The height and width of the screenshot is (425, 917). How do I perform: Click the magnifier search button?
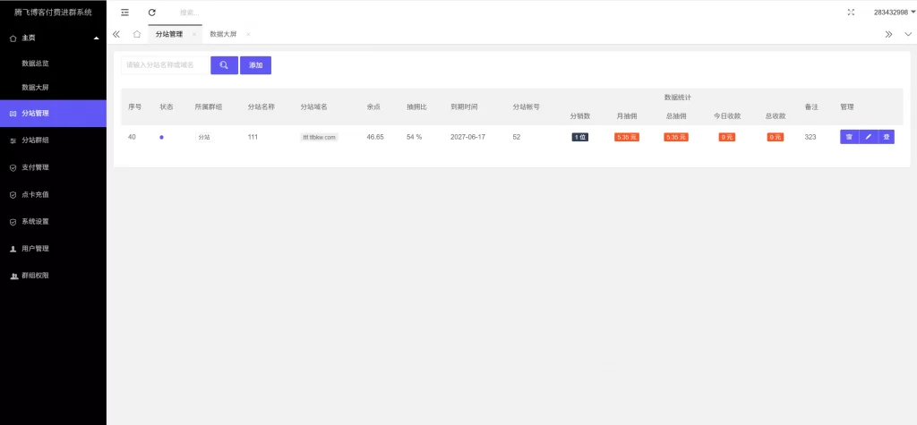click(x=224, y=65)
